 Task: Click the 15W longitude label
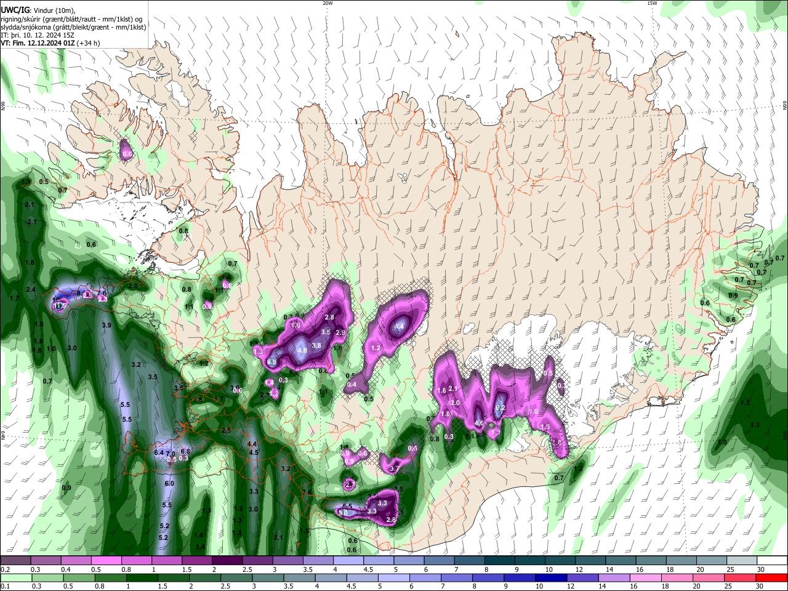click(652, 3)
